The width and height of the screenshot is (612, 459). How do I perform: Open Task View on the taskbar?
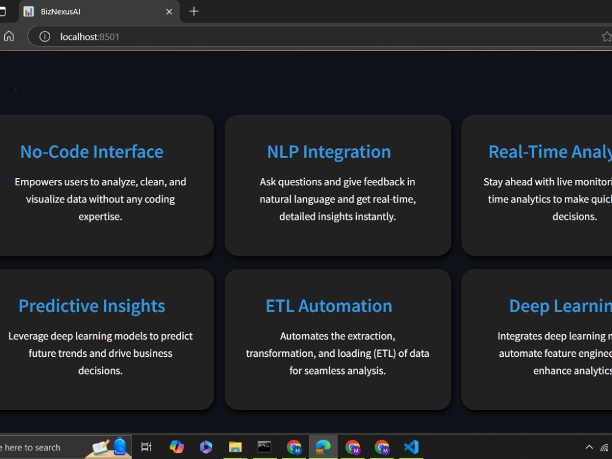point(146,447)
